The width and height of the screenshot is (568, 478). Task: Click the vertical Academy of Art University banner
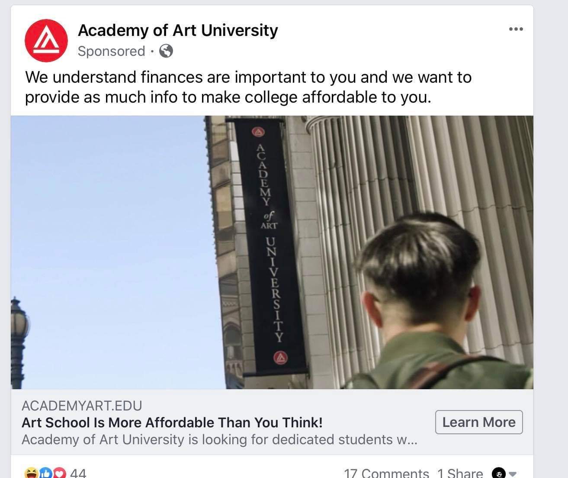[x=270, y=246]
